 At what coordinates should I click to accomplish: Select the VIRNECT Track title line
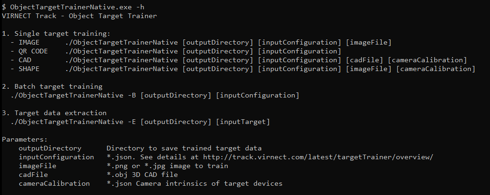[79, 16]
